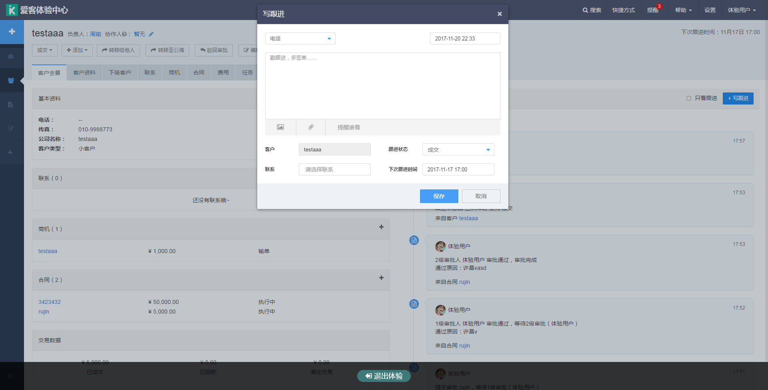This screenshot has width=768, height=390.
Task: Click the follow-up date field 2017-11-20 22:33
Action: point(465,38)
